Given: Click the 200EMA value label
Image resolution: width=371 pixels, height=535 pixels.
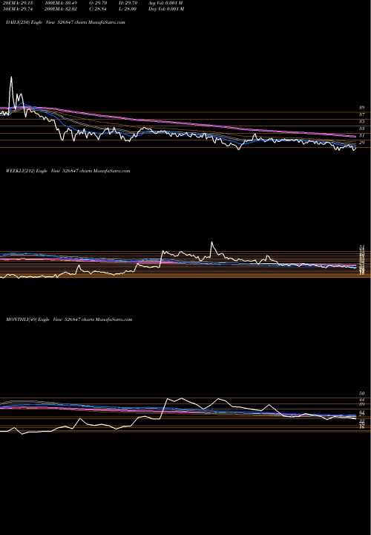Looking at the screenshot, I should [60, 9].
